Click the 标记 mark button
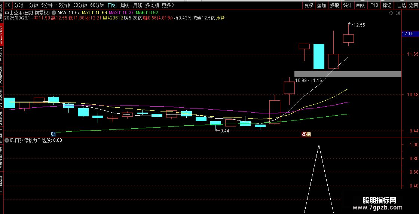This screenshot has height=214, width=419. click(x=387, y=5)
